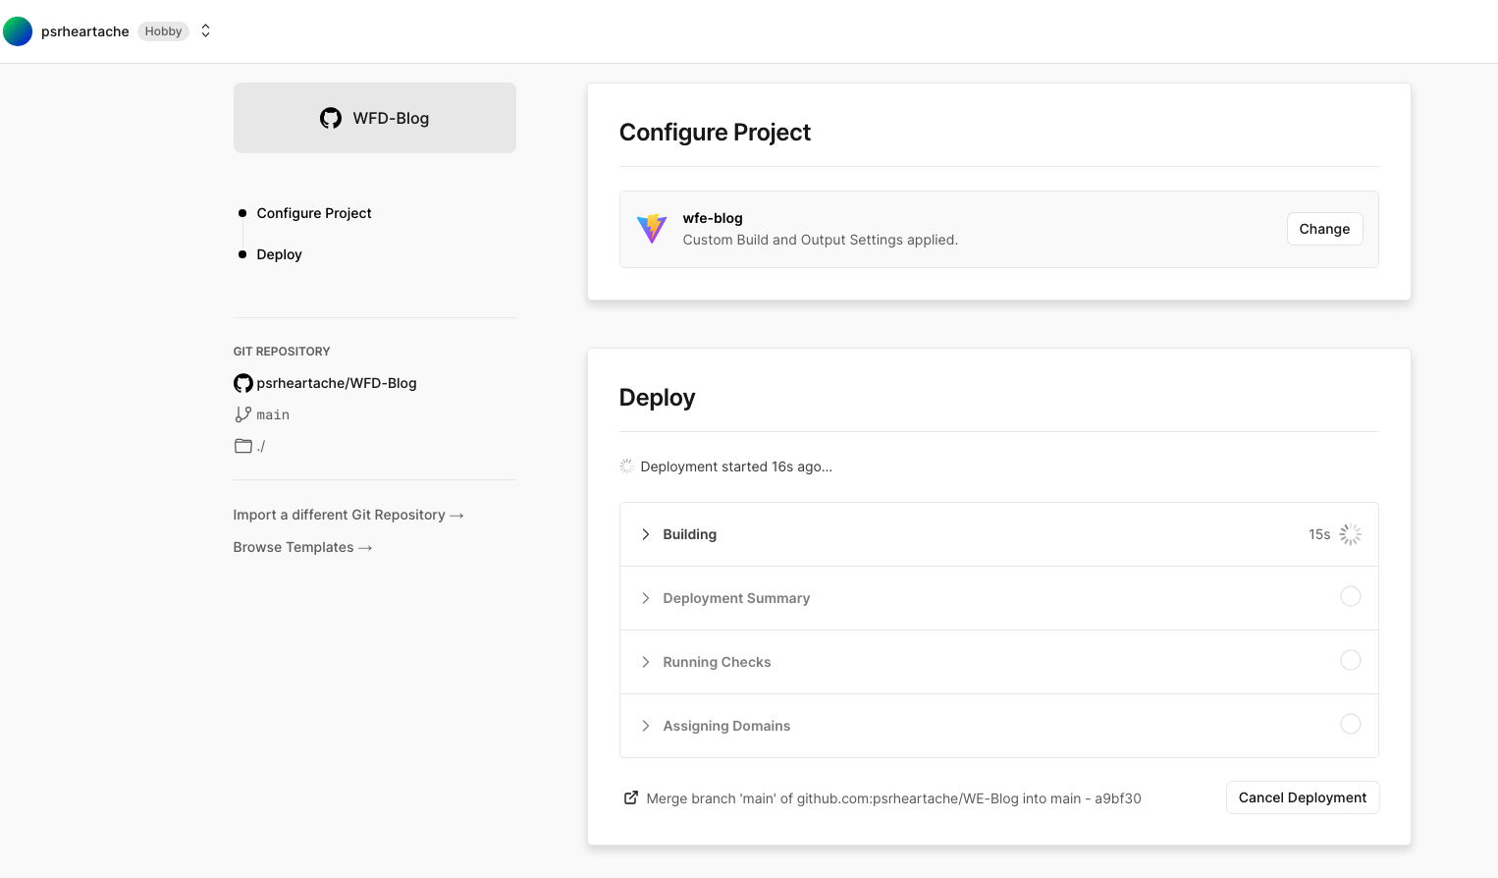Go to the Configure Project step
This screenshot has height=878, width=1498.
click(x=314, y=213)
